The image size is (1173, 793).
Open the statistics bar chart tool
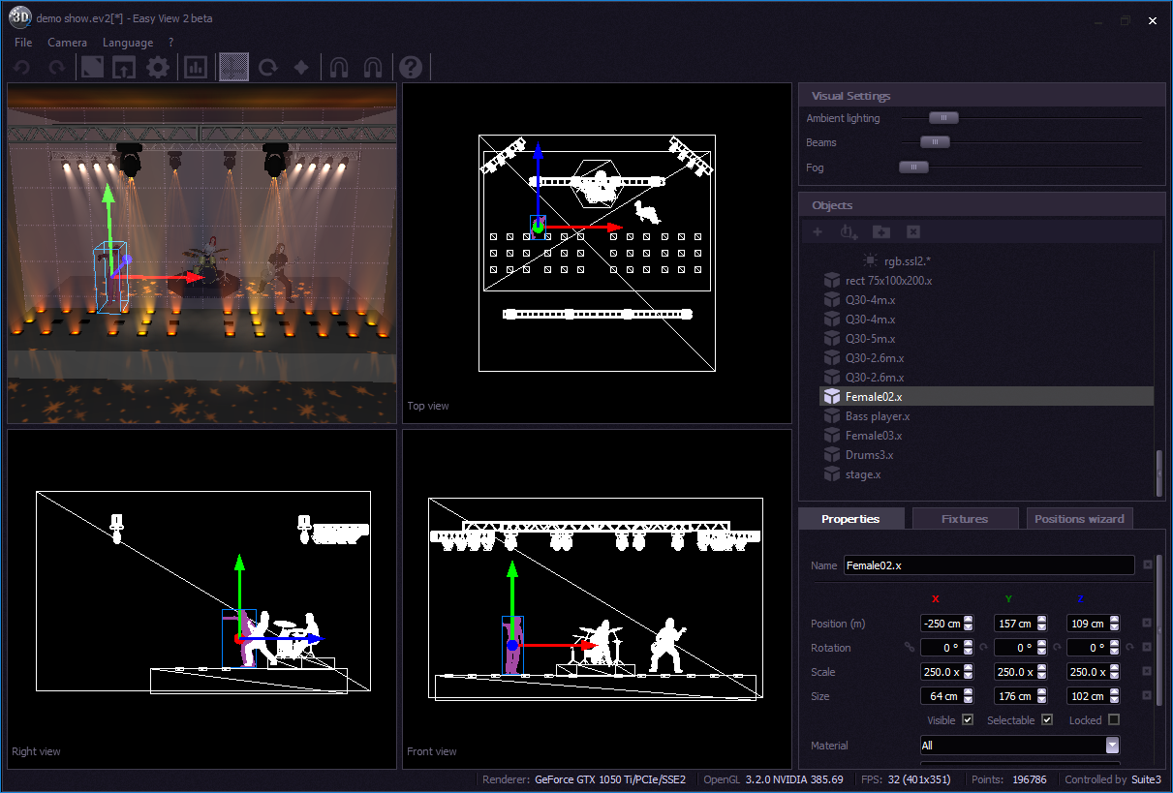196,68
